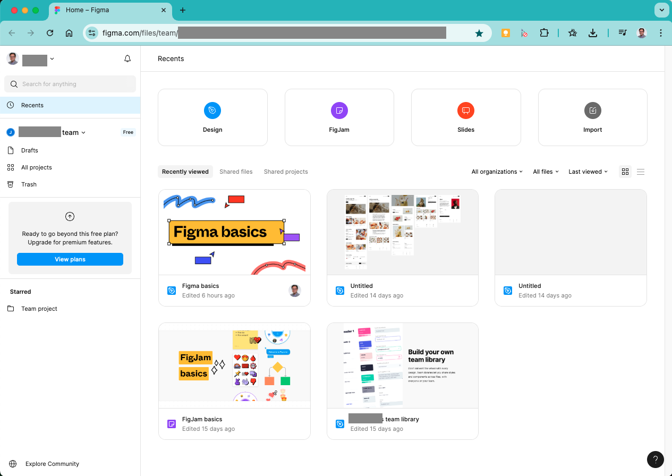The image size is (672, 476).
Task: Click the View plans button
Action: [70, 259]
